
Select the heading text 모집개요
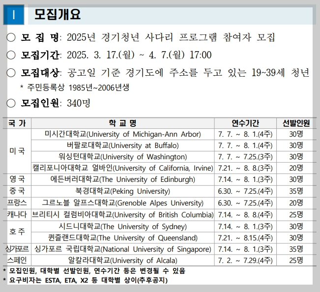pyautogui.click(x=58, y=14)
